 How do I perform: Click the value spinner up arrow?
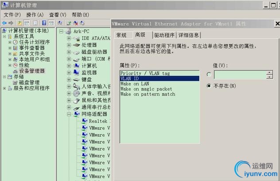(x=269, y=73)
